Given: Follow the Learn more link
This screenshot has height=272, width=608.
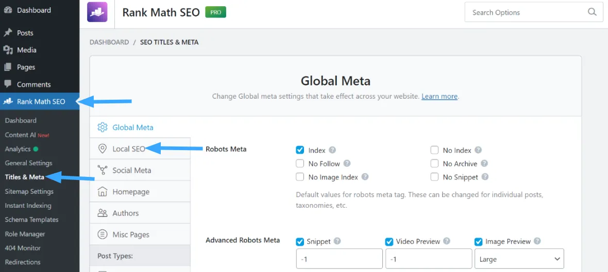Looking at the screenshot, I should [440, 96].
